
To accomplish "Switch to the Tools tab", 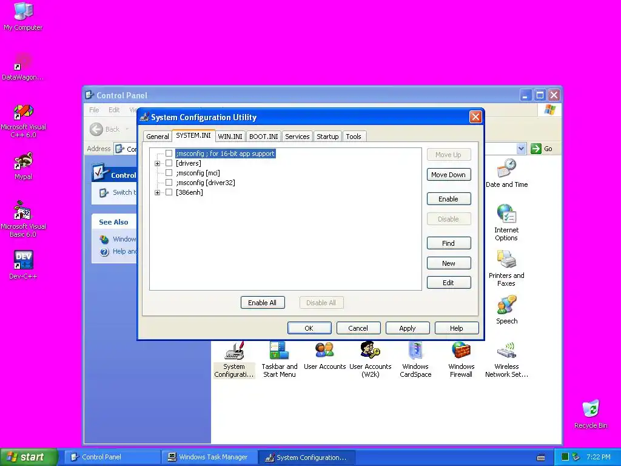I will click(x=354, y=137).
